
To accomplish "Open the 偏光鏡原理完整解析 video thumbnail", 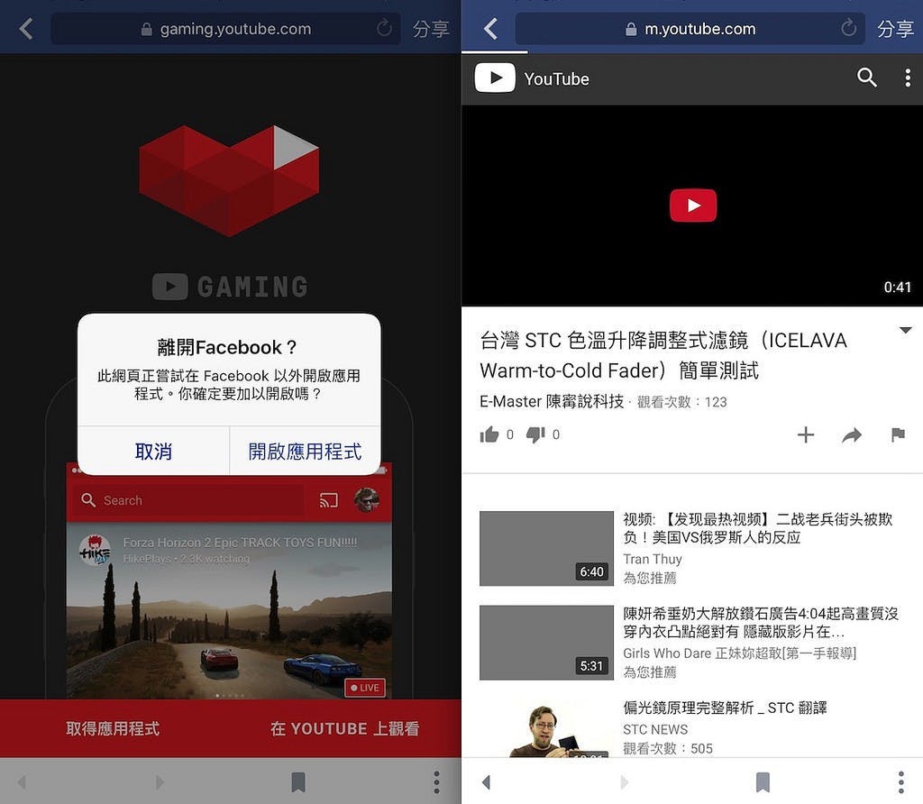I will pyautogui.click(x=546, y=728).
